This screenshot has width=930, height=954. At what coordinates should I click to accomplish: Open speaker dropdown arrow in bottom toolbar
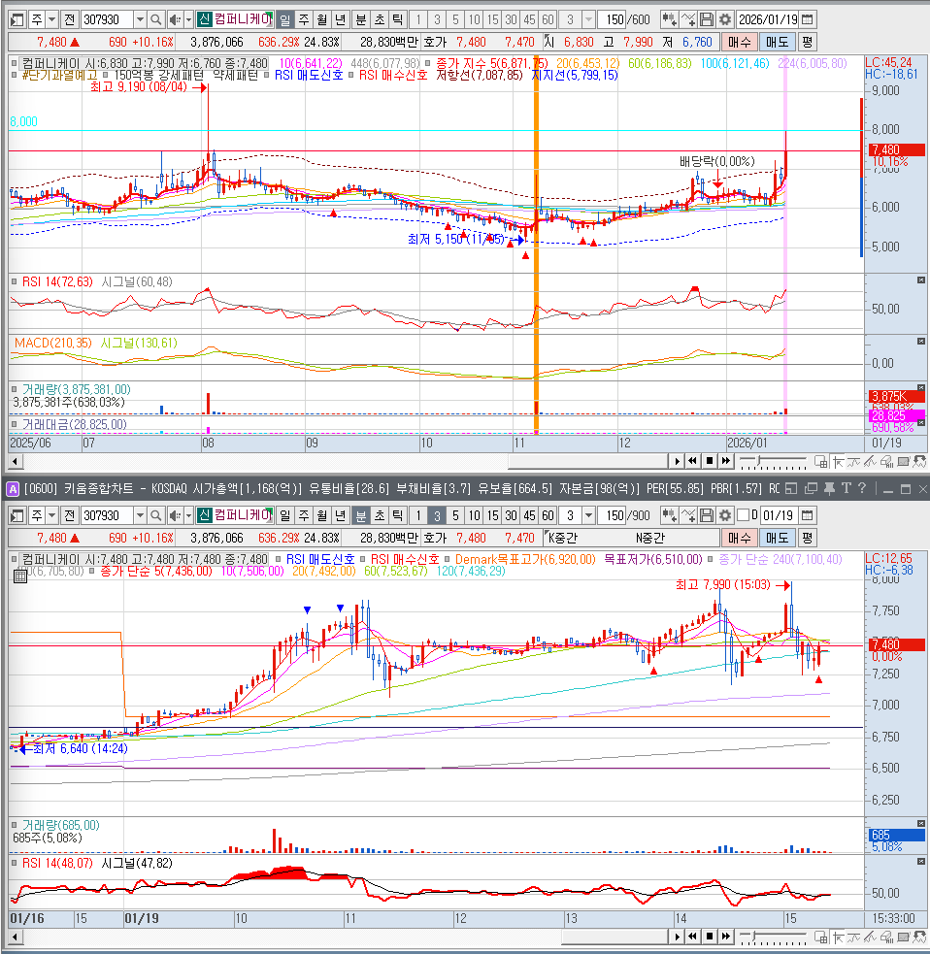click(x=188, y=515)
